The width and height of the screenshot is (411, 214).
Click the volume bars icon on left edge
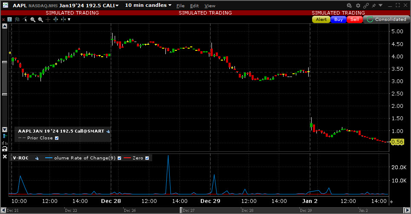(x=5, y=143)
